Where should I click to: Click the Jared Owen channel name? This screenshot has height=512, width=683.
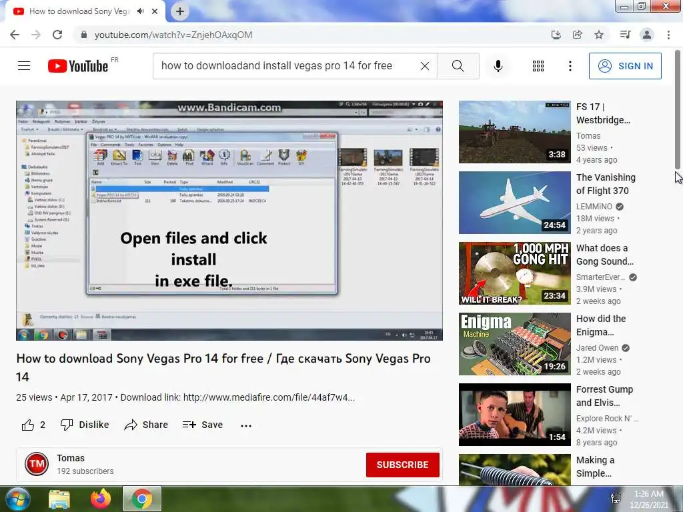click(597, 348)
